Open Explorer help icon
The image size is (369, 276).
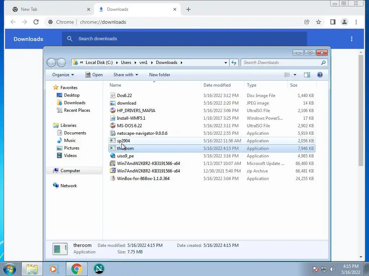320,75
